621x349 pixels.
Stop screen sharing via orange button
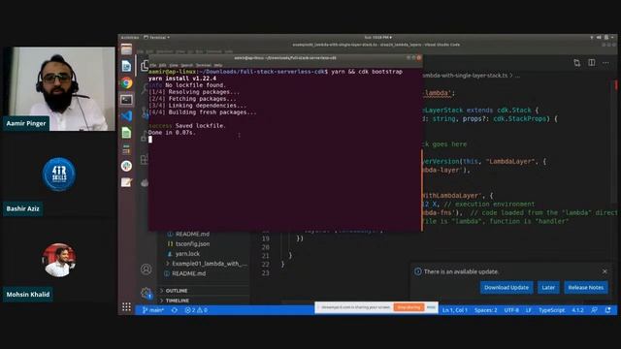[409, 307]
